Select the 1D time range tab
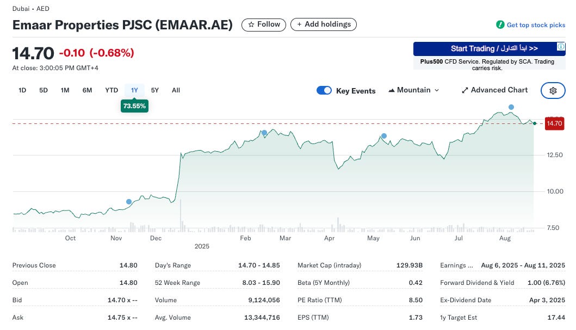Viewport: 576px width, 330px height. [22, 90]
